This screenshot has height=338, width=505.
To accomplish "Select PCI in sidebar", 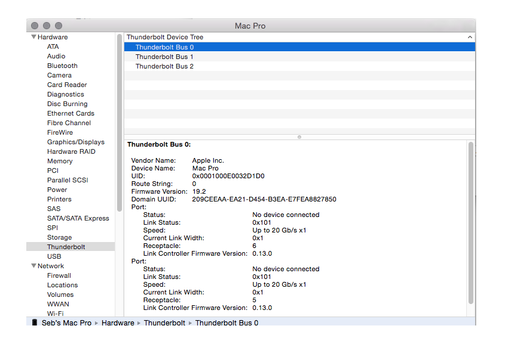I will point(53,170).
